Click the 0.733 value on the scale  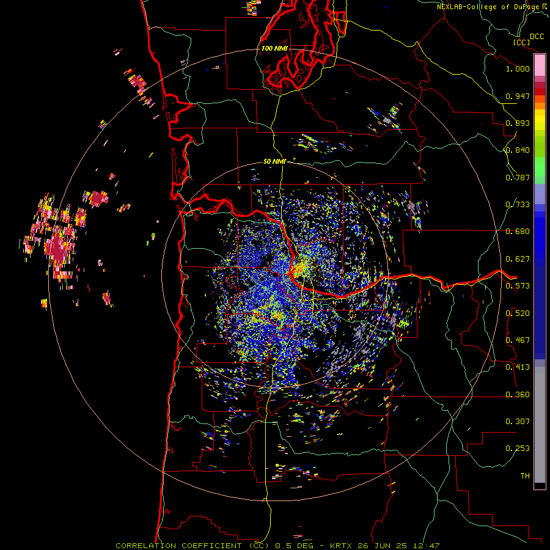point(518,205)
